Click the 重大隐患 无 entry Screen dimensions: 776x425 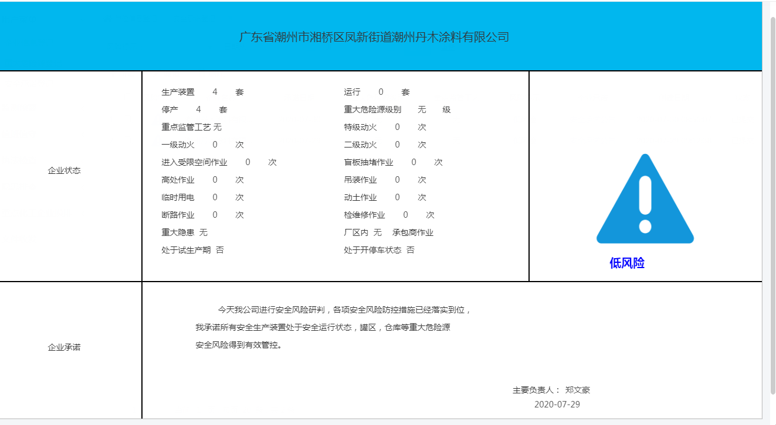coord(184,233)
